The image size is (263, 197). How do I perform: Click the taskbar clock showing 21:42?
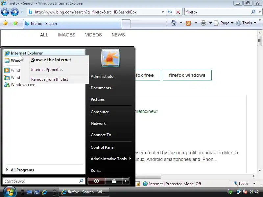[x=254, y=192]
